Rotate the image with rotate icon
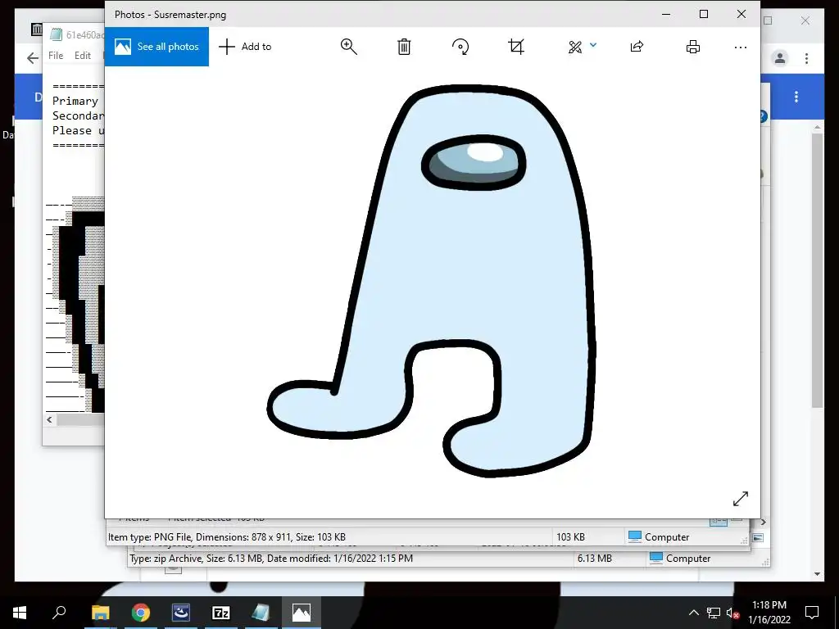Viewport: 839px width, 629px height. 460,47
